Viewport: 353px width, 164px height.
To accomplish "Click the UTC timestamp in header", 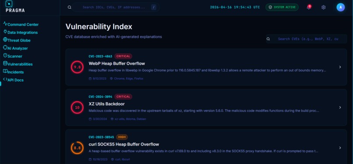I will pos(235,7).
